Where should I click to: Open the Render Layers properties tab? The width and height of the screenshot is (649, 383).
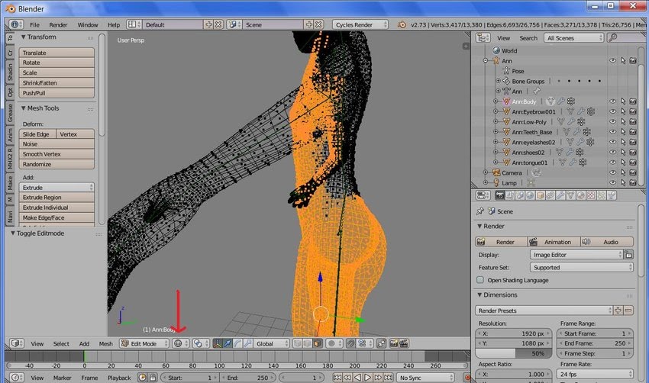click(x=509, y=195)
